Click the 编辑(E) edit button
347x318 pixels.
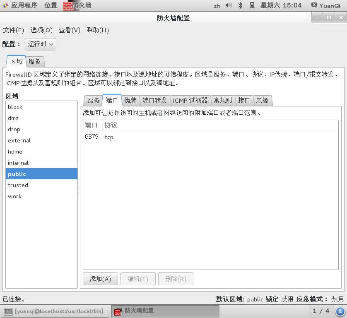(x=138, y=279)
